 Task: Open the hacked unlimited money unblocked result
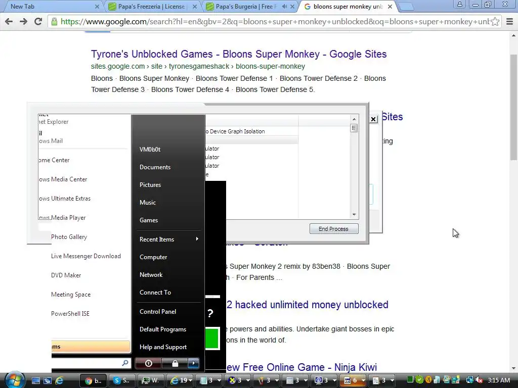[x=308, y=305]
